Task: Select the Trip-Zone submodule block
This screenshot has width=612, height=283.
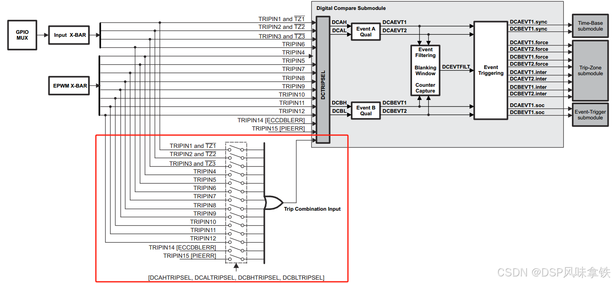Action: click(590, 69)
